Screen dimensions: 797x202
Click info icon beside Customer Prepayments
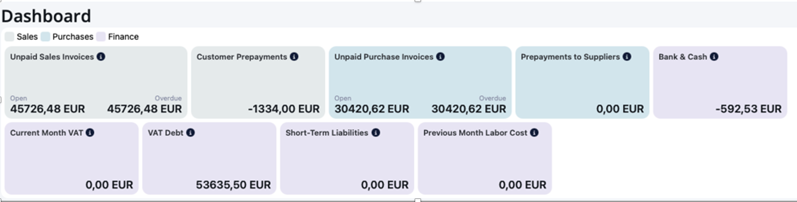(x=294, y=57)
